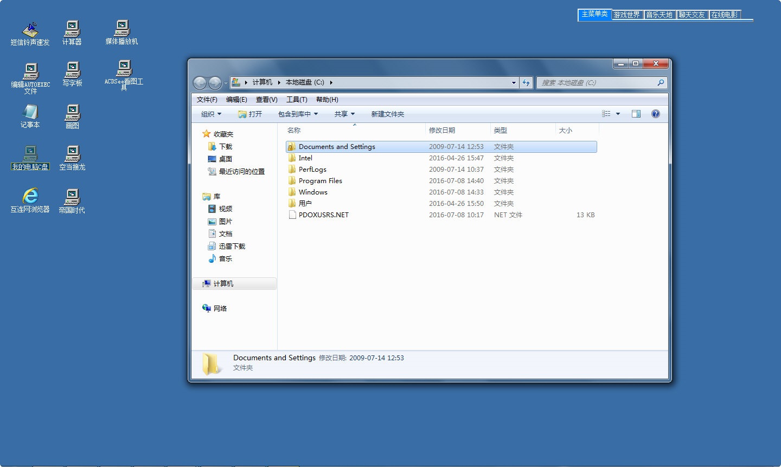This screenshot has height=467, width=781.
Task: Click the 新建文件夹 button
Action: pos(388,114)
